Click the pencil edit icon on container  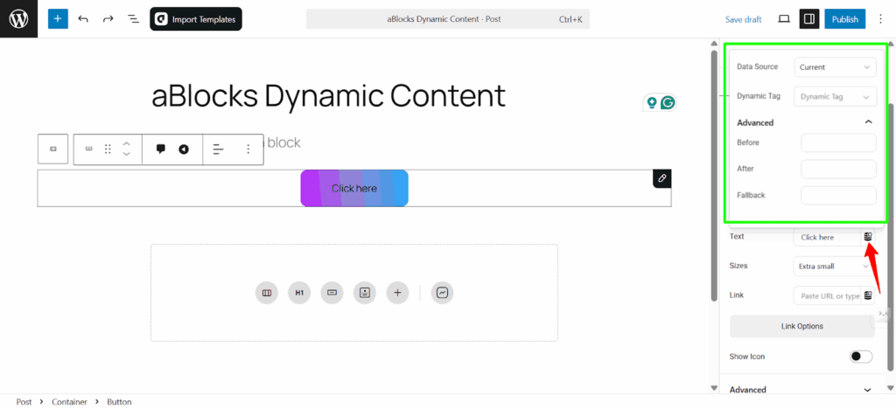(661, 178)
